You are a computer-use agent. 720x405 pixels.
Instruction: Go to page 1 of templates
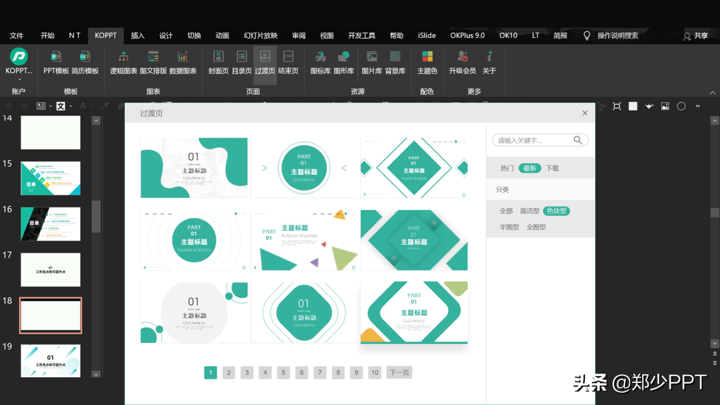click(211, 373)
